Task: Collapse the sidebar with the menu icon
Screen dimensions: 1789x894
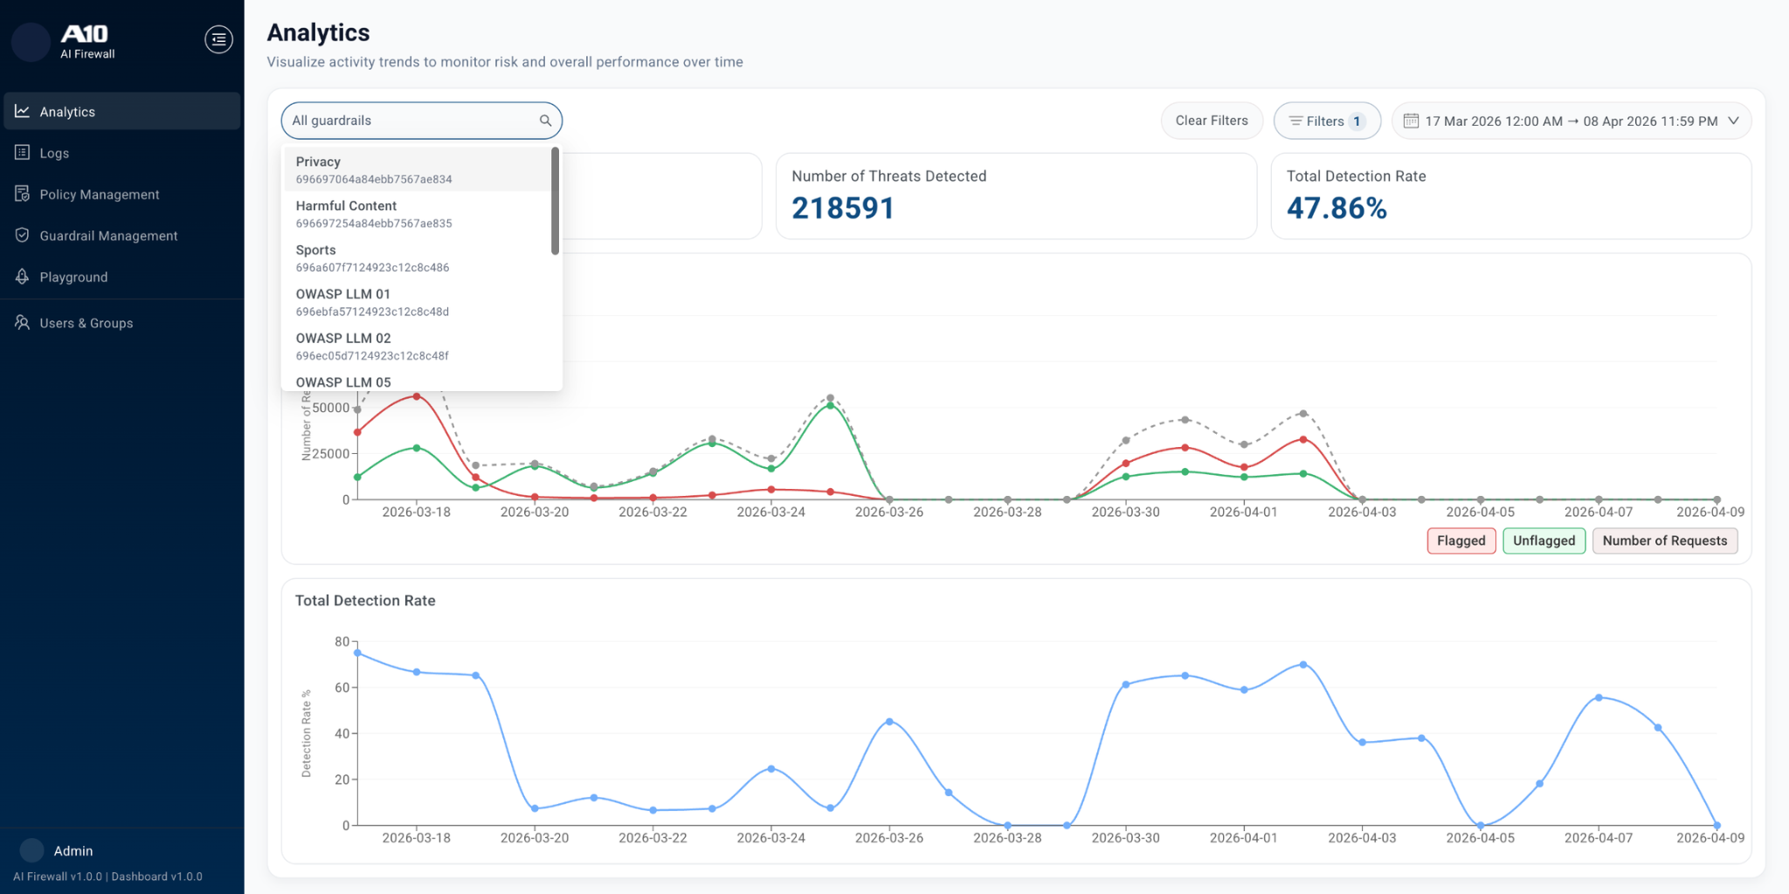Action: point(218,39)
